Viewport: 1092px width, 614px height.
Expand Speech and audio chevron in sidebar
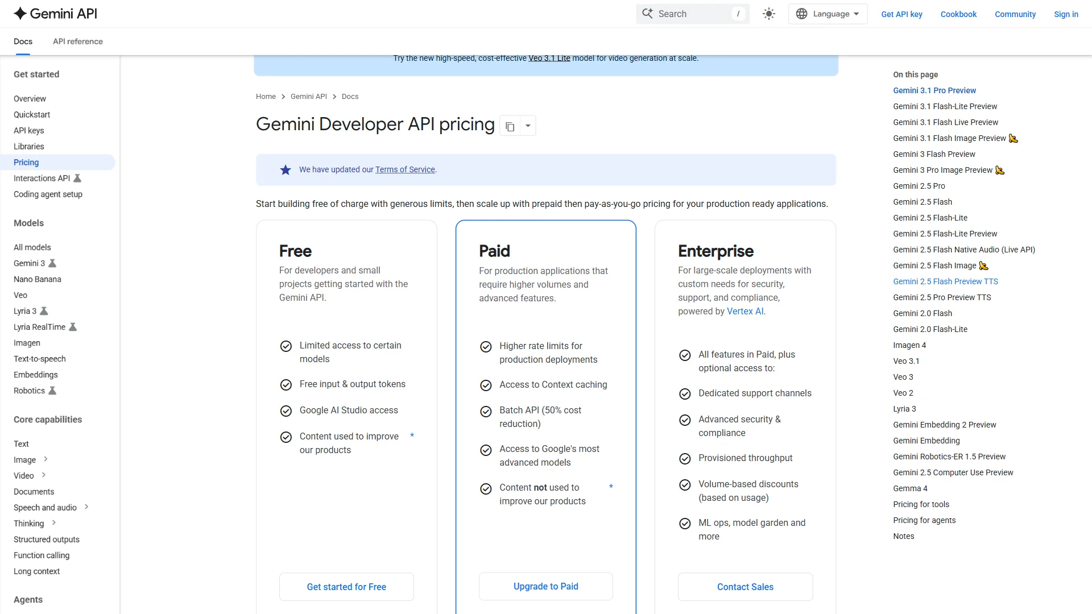(x=86, y=507)
